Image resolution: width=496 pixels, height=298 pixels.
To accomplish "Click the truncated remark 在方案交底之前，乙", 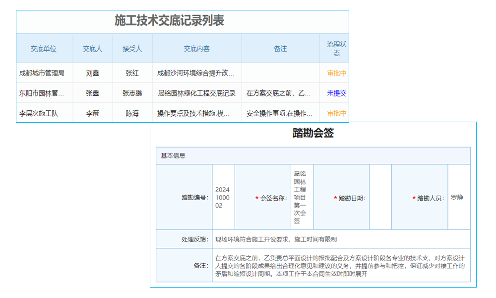I will [x=279, y=93].
